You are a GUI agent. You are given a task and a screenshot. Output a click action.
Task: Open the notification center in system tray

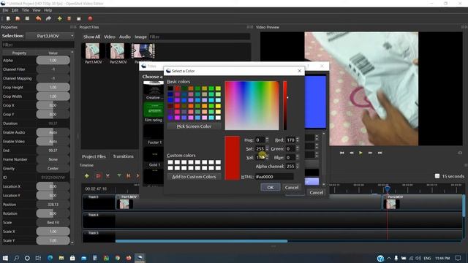[x=458, y=258]
